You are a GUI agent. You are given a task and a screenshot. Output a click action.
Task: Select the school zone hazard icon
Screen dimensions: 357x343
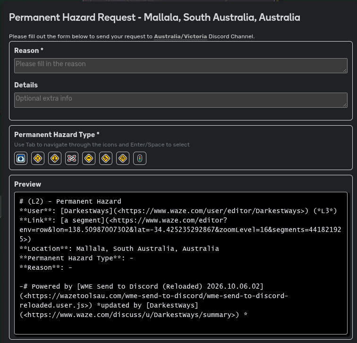pos(123,158)
